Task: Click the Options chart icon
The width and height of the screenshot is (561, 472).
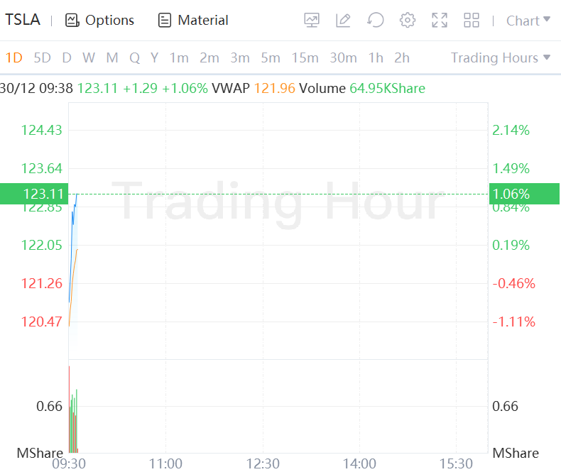Action: 72,21
